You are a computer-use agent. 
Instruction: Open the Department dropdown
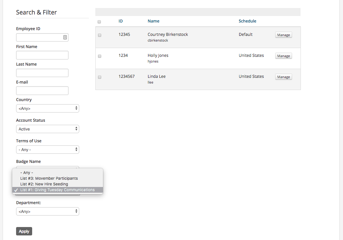47,211
